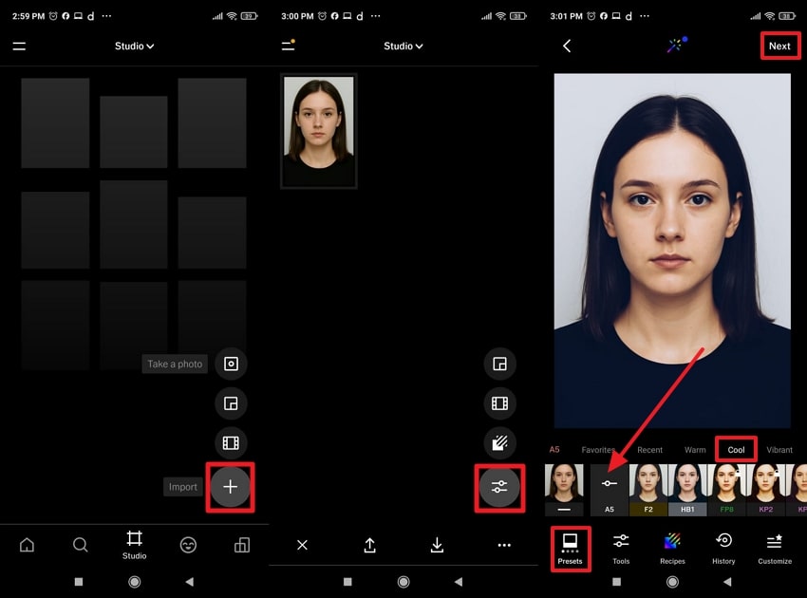Tap the edit sliders button
This screenshot has width=807, height=598.
[499, 487]
